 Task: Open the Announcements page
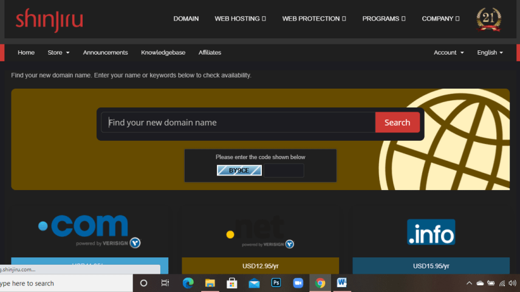(x=105, y=53)
